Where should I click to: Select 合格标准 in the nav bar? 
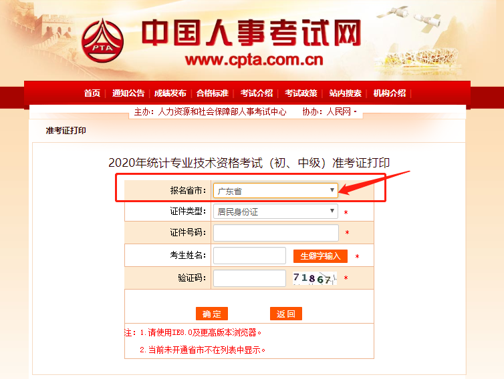212,93
